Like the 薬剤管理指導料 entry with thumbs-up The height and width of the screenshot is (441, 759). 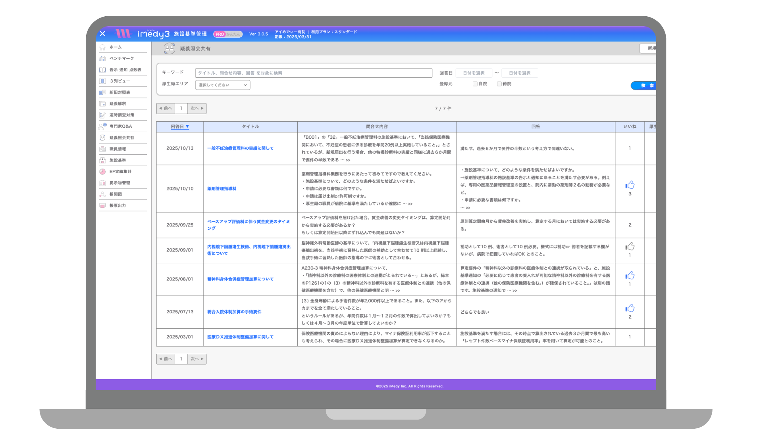click(630, 185)
